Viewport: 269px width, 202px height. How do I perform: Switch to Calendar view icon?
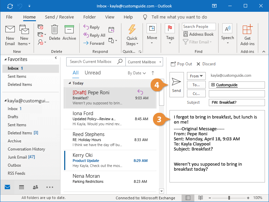[x=22, y=187]
